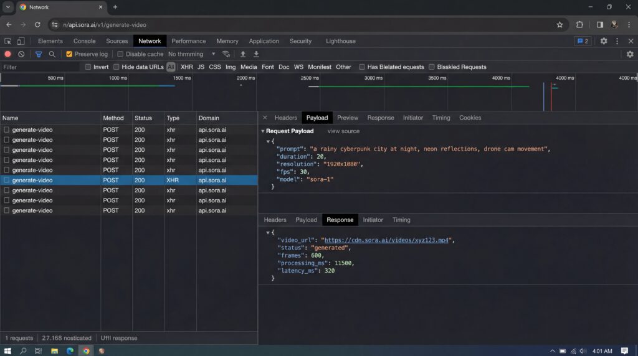Clear the network log
The width and height of the screenshot is (638, 356).
point(21,54)
